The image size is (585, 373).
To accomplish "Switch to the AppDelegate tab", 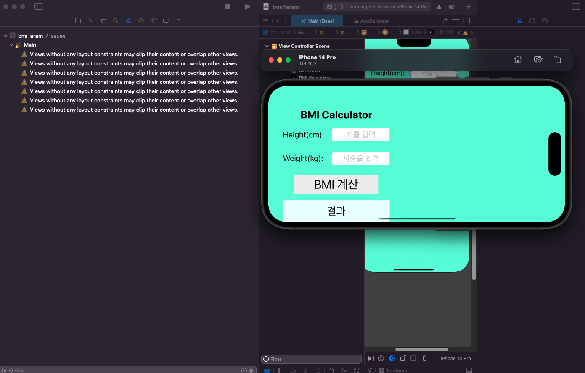I will (371, 21).
